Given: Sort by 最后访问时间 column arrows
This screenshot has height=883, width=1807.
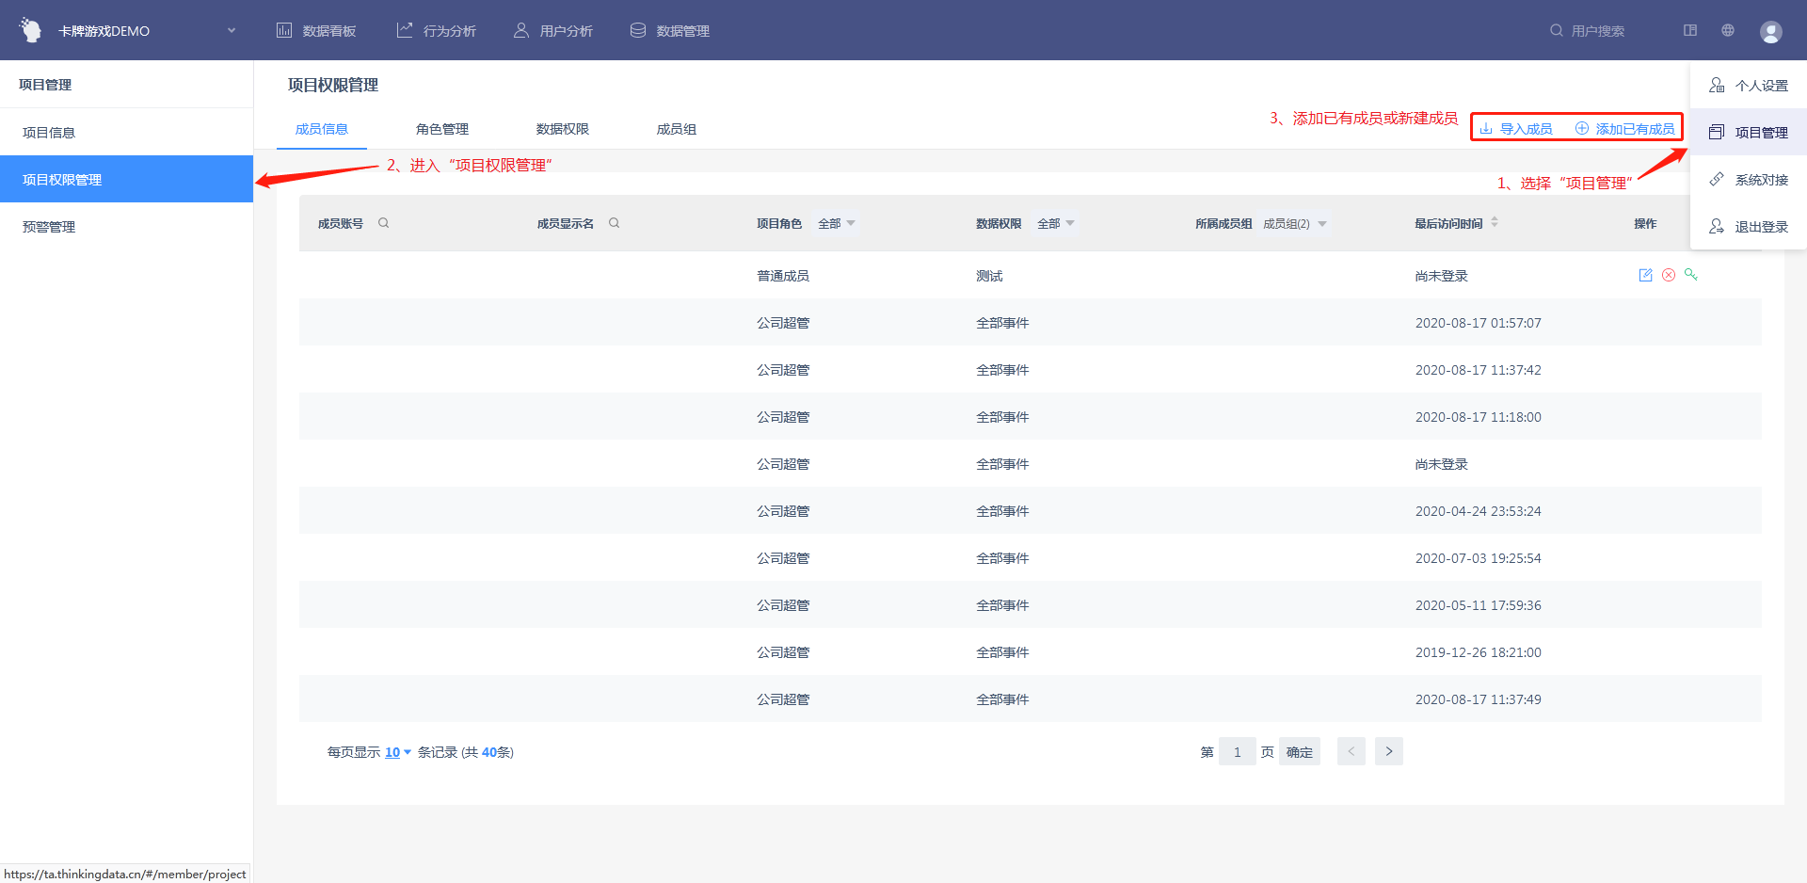Looking at the screenshot, I should pos(1495,223).
